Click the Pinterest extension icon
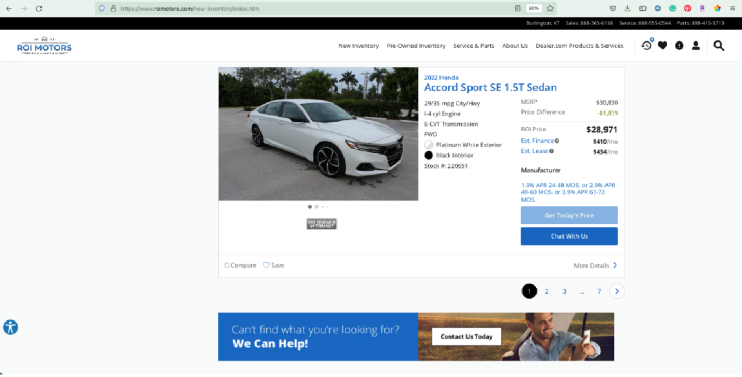This screenshot has width=742, height=377. point(688,8)
